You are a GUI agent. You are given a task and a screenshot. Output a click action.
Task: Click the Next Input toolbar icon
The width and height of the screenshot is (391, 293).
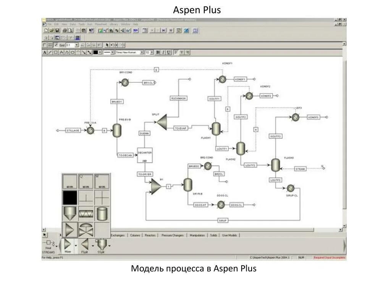click(x=136, y=31)
